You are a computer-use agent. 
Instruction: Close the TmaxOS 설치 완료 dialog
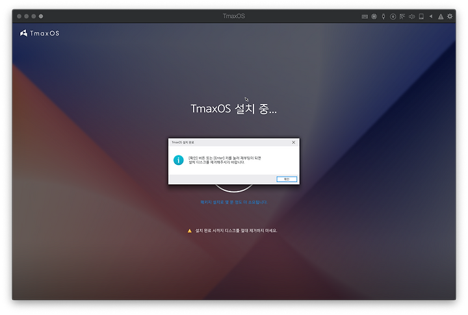pyautogui.click(x=293, y=142)
